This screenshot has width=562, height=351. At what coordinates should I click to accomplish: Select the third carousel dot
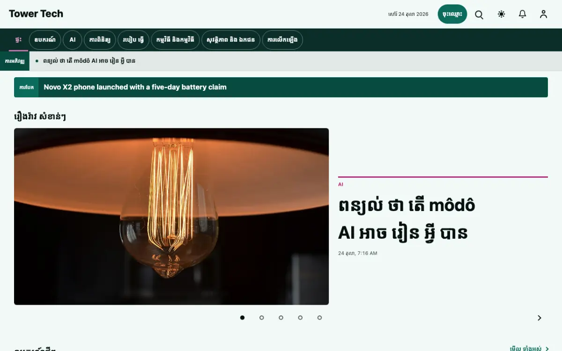(x=281, y=318)
